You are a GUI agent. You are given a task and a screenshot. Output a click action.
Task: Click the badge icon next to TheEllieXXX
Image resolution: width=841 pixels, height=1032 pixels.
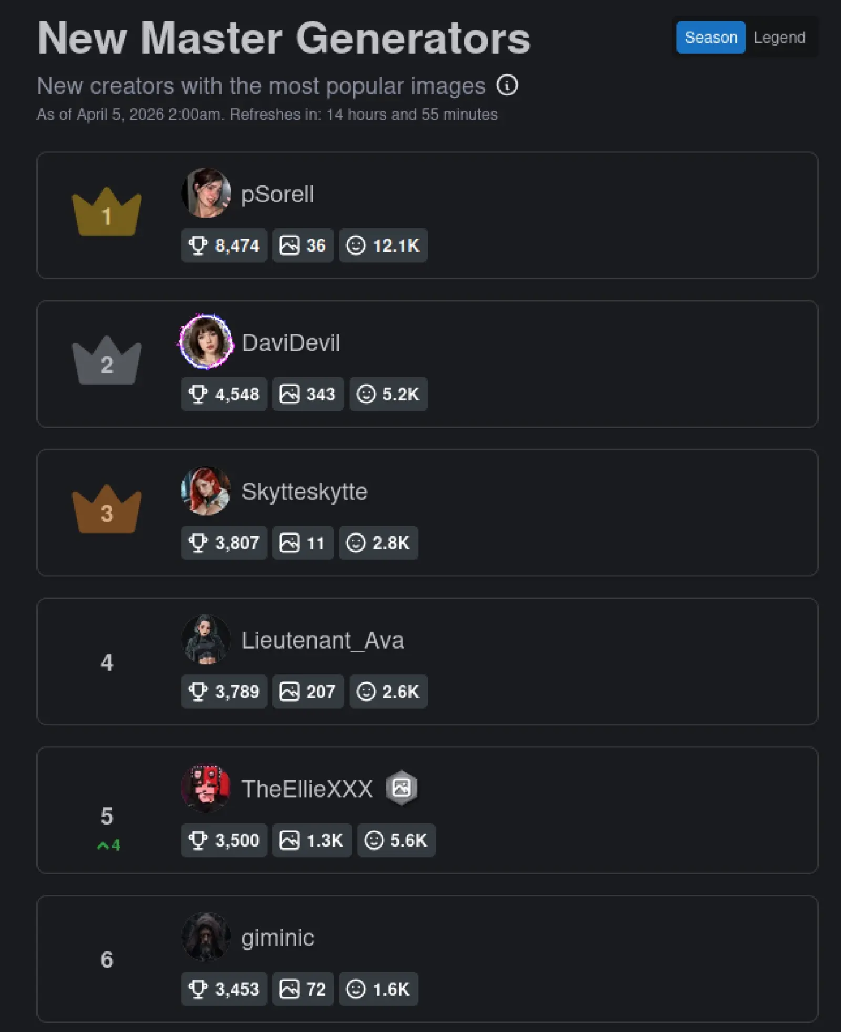tap(402, 787)
